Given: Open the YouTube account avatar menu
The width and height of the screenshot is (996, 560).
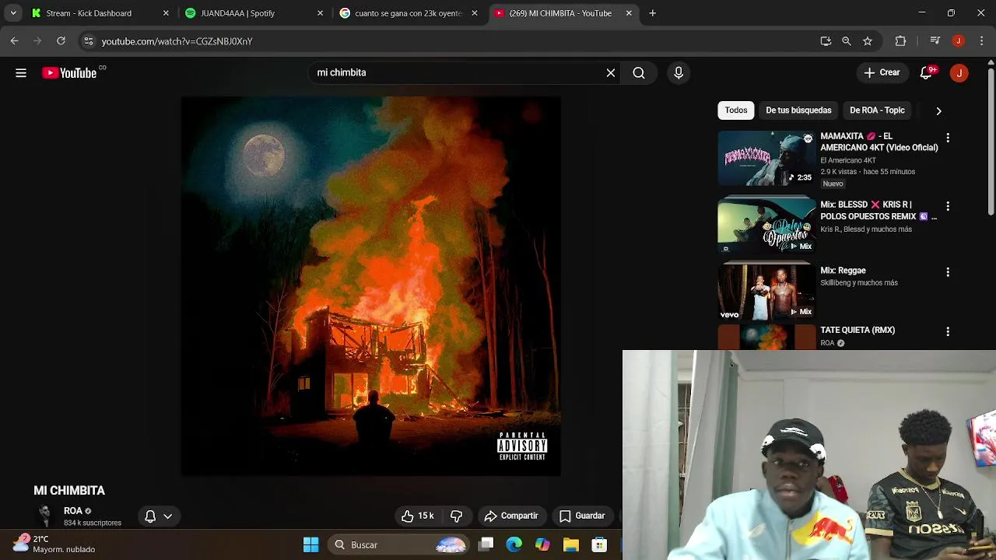Looking at the screenshot, I should tap(959, 72).
